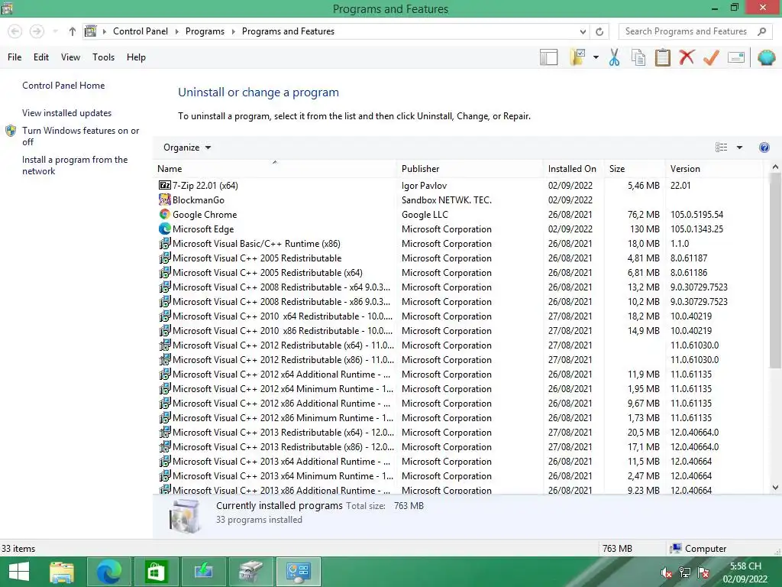The height and width of the screenshot is (587, 782).
Task: Open Microsoft Edge from the taskbar
Action: (108, 572)
